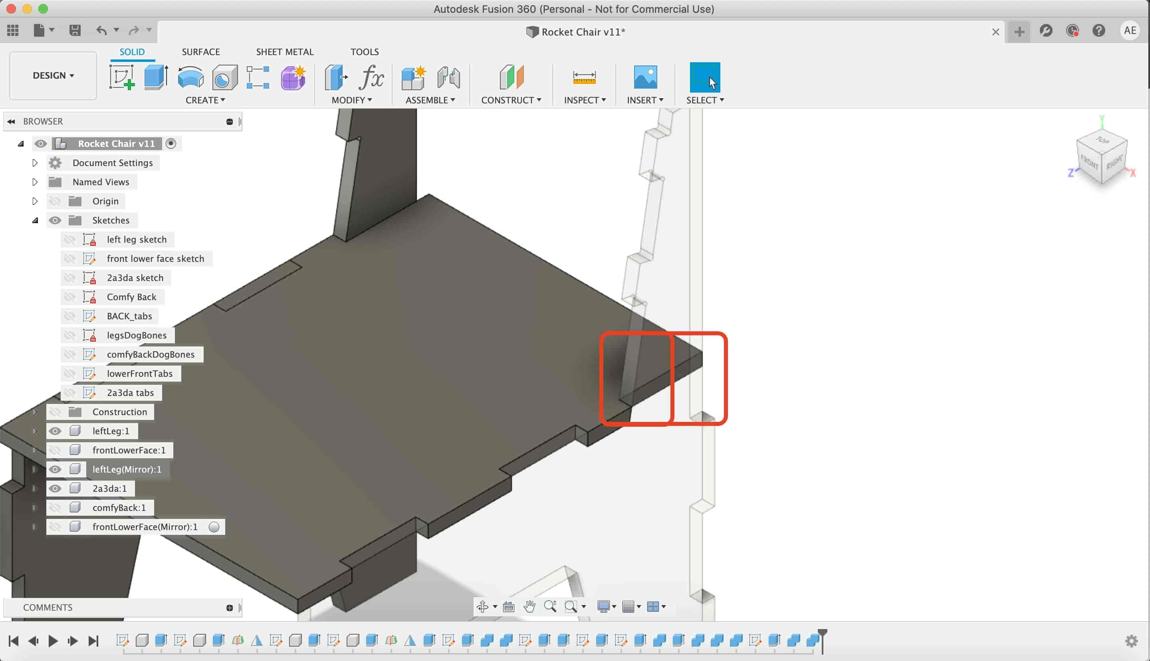Open the AE user profile
The height and width of the screenshot is (661, 1150).
1130,30
